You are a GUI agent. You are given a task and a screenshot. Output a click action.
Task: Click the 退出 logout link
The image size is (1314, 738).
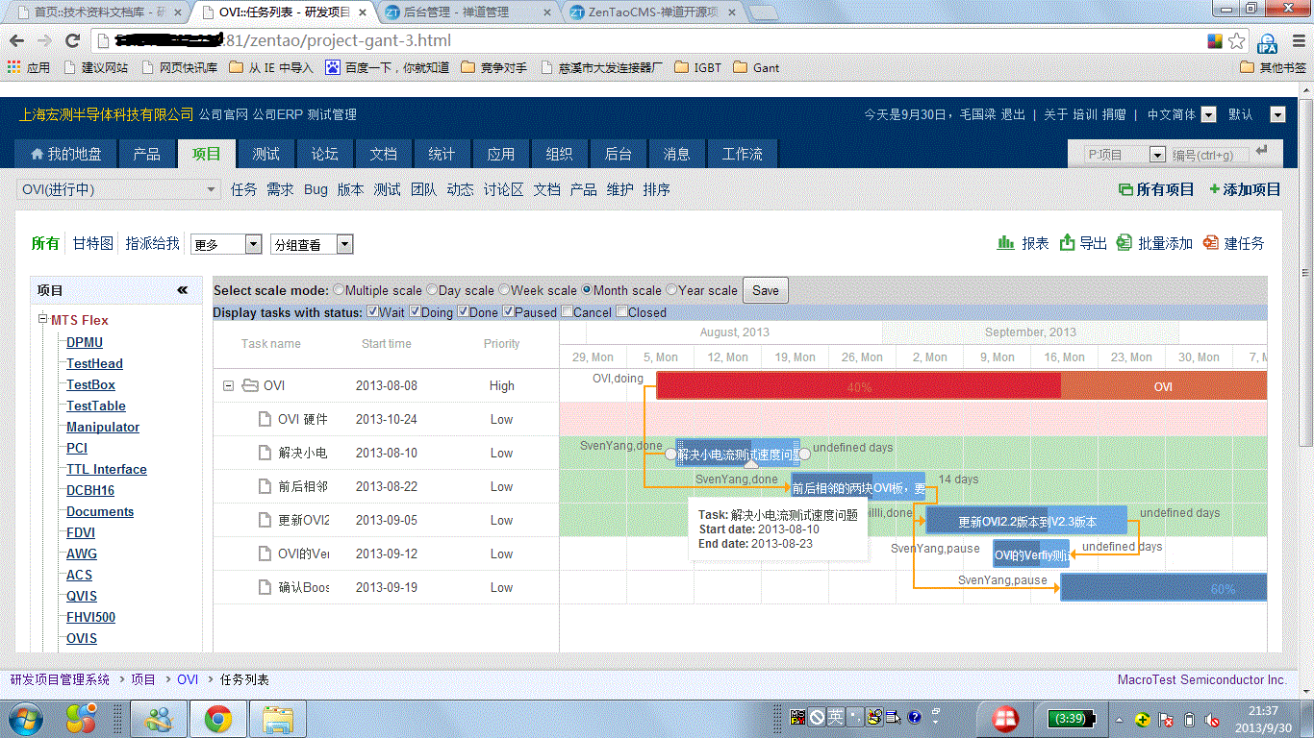tap(1013, 114)
